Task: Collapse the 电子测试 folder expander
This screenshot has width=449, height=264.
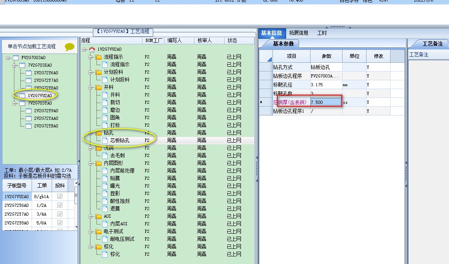Action: 90,232
